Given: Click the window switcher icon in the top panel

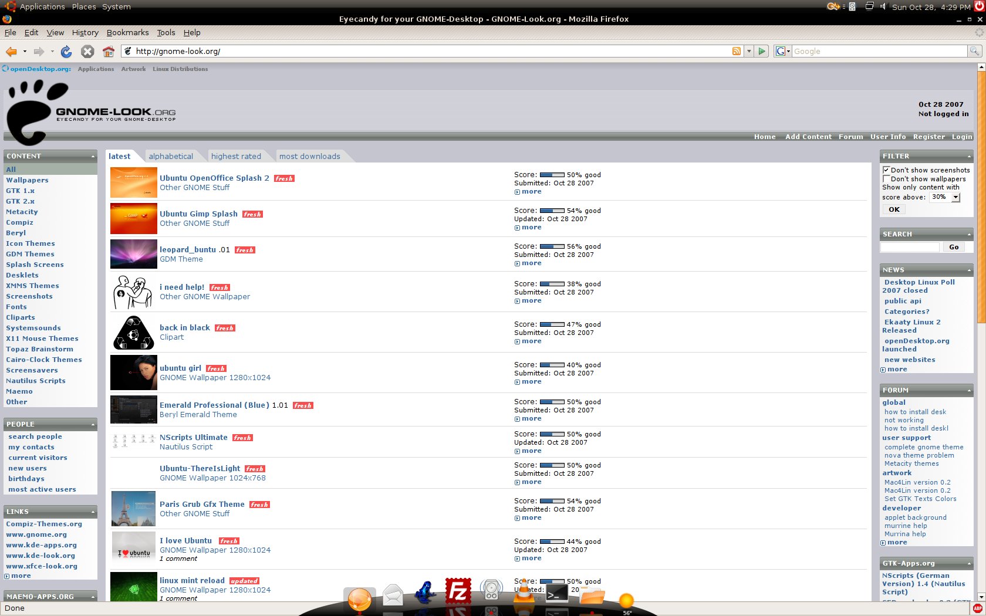Looking at the screenshot, I should pos(869,6).
